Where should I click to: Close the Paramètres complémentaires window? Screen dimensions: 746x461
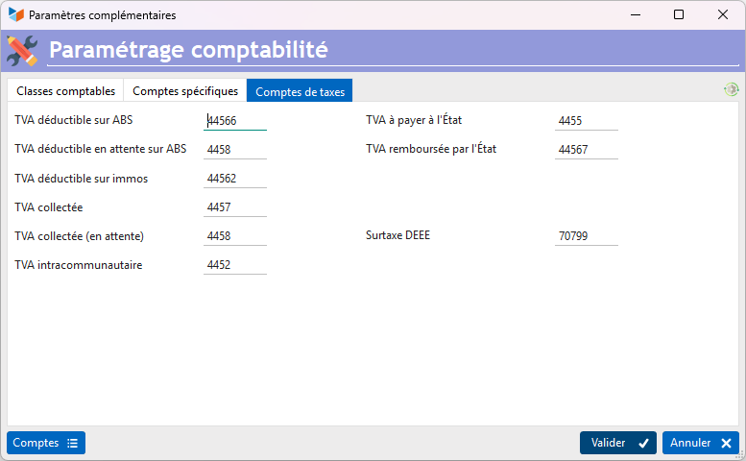tap(723, 14)
